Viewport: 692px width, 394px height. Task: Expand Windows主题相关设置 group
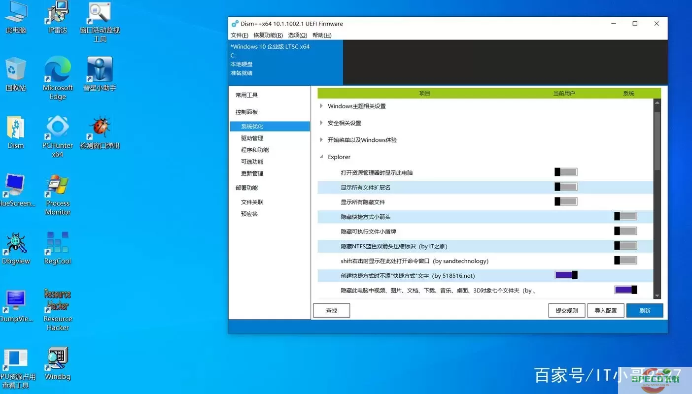coord(321,106)
